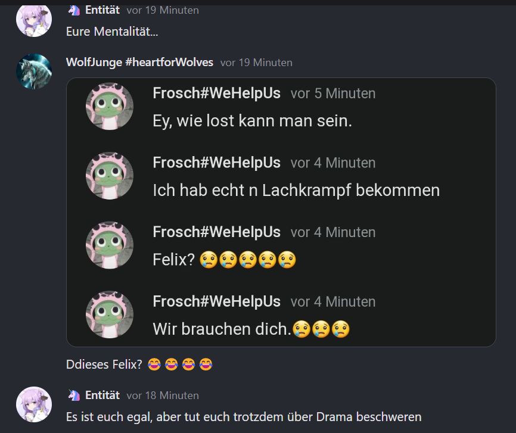Click frog avatar next to the 'Lachkrampf' message
516x433 pixels.
coord(110,175)
